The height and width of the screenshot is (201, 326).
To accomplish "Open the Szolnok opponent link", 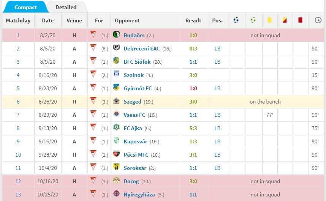I will point(133,75).
